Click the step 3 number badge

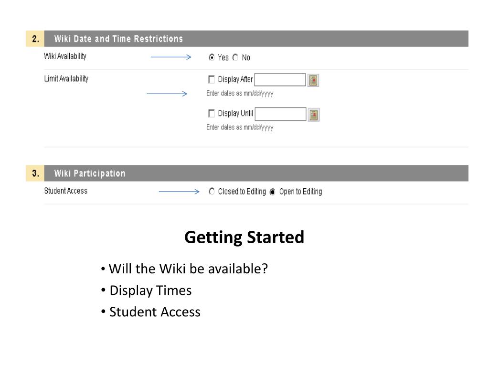[35, 173]
